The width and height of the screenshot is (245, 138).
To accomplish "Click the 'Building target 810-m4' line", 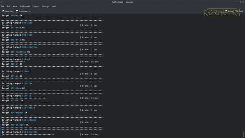I will click(x=16, y=59).
